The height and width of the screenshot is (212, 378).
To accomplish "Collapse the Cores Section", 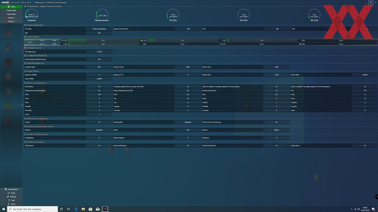I will pos(25,37).
